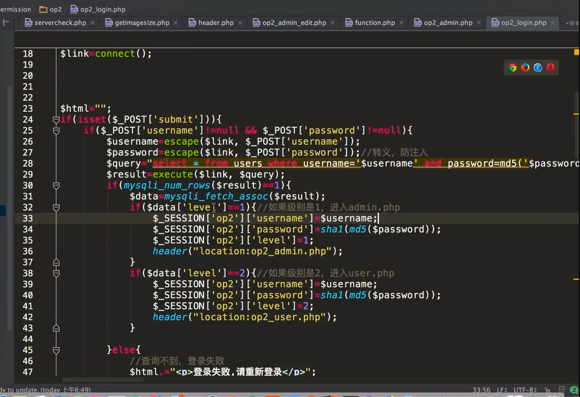
Task: Open LF line separator dropdown
Action: point(501,390)
